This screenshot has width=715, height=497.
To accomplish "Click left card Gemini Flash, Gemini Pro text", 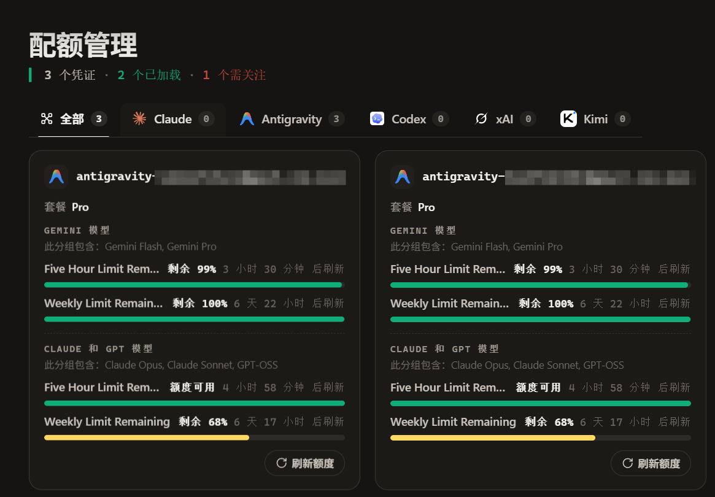I will [x=161, y=247].
